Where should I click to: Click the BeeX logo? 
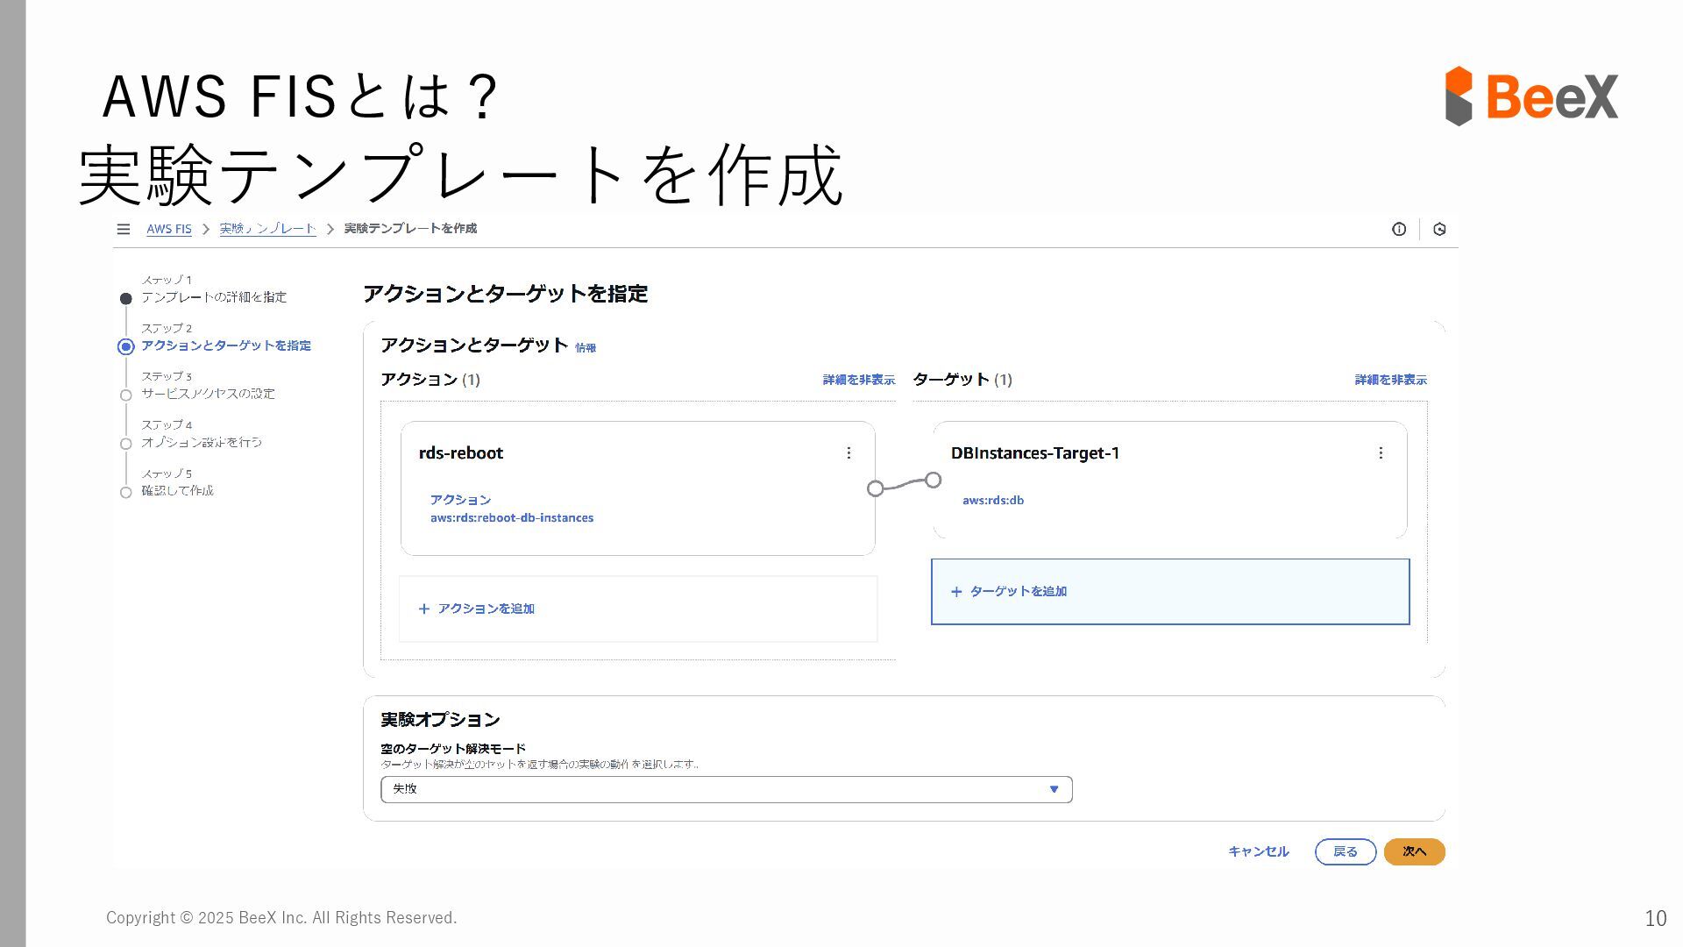pyautogui.click(x=1531, y=96)
